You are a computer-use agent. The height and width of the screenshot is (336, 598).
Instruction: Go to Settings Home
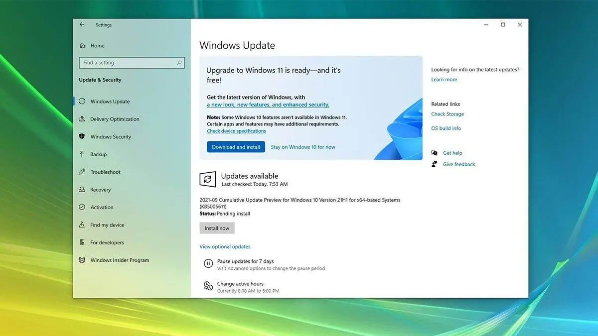point(98,46)
